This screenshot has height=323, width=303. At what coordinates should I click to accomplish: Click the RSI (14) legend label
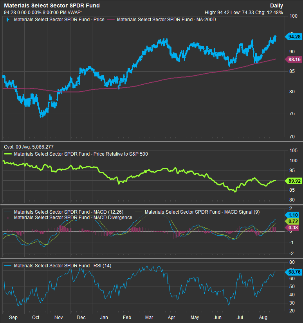63,266
